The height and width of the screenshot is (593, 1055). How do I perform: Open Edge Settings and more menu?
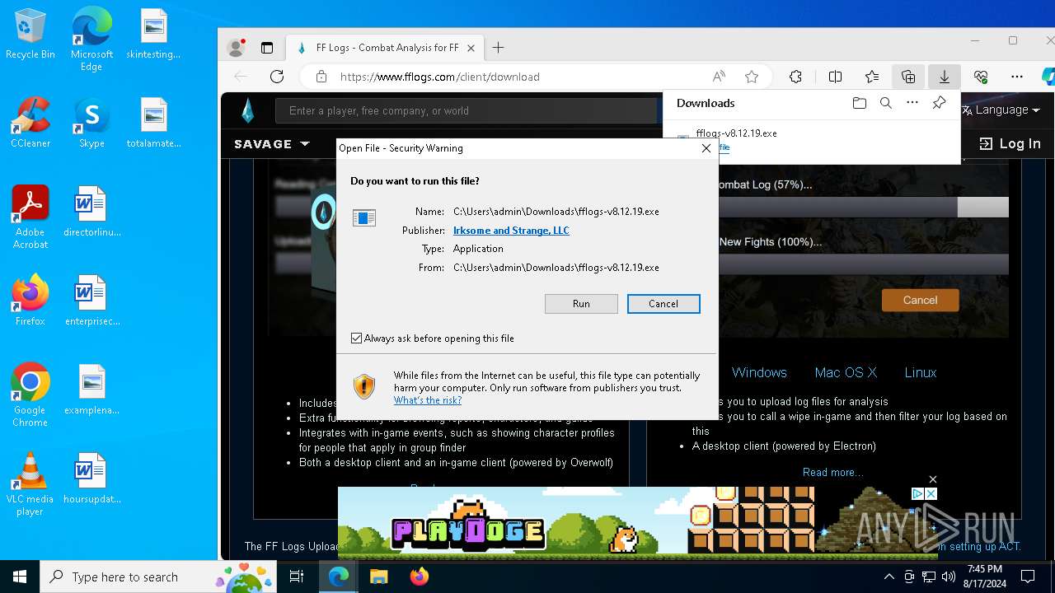[x=1017, y=77]
